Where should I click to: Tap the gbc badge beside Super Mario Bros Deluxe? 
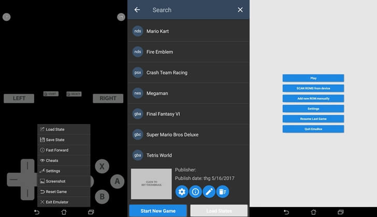coord(138,134)
